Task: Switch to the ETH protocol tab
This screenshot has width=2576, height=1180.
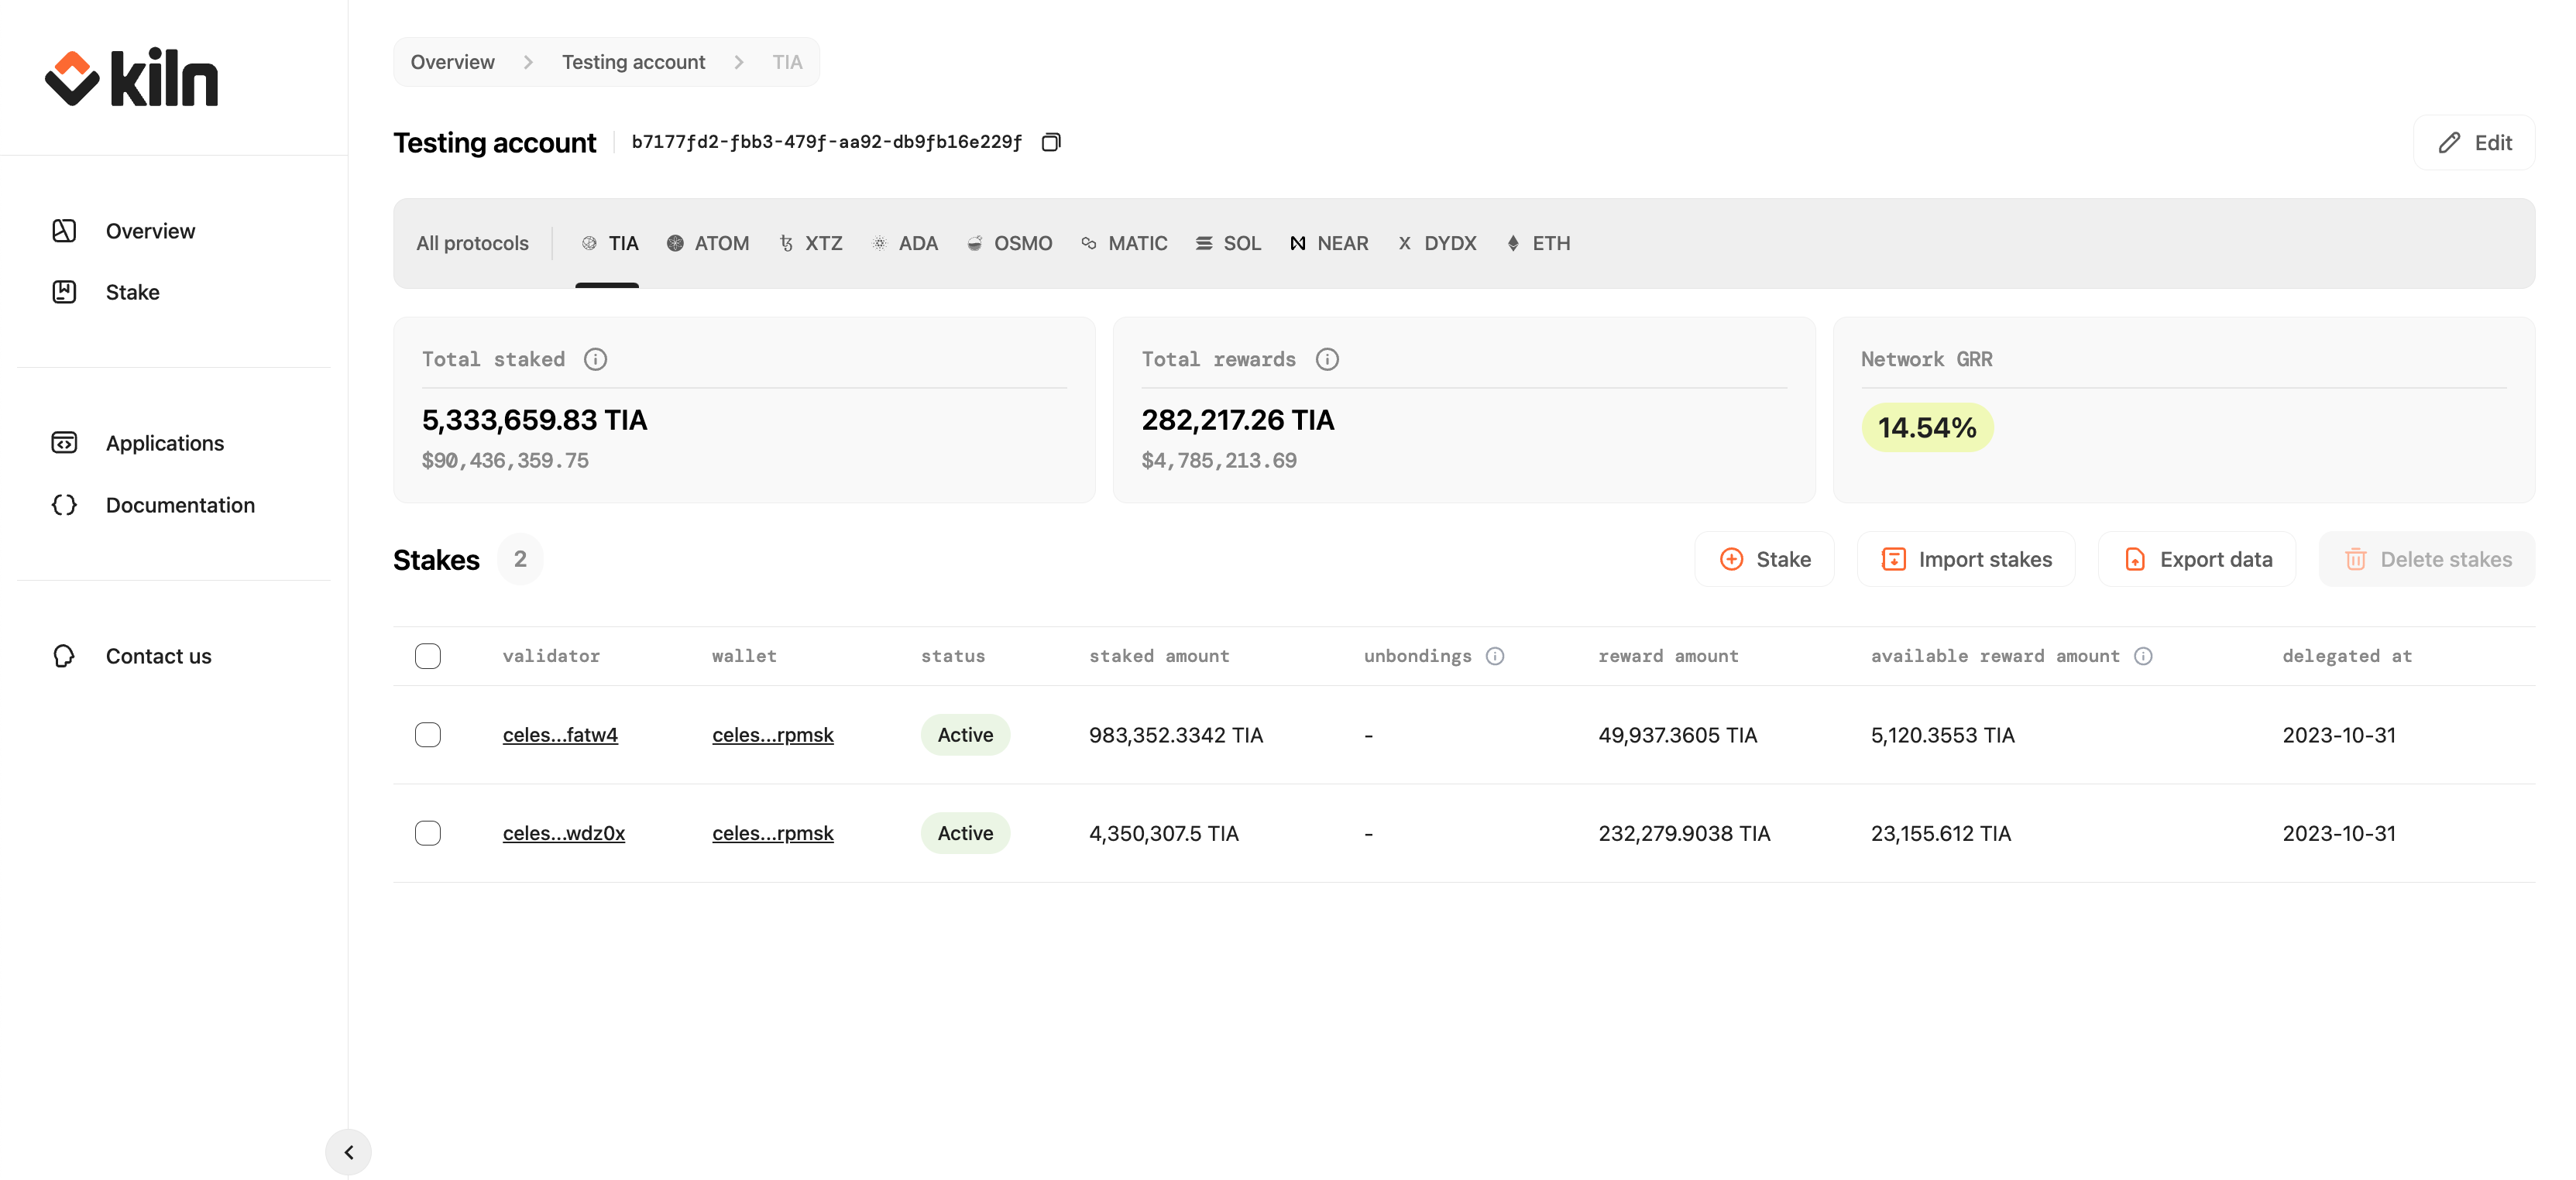Action: (1538, 243)
